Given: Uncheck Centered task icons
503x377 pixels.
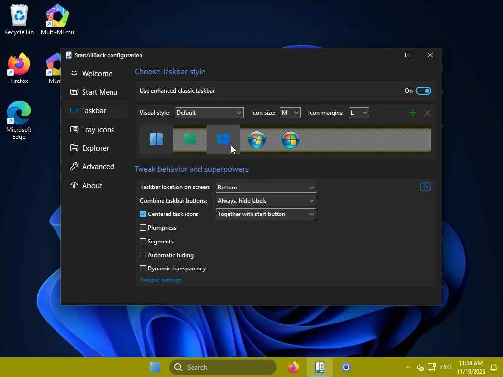Looking at the screenshot, I should coord(143,214).
